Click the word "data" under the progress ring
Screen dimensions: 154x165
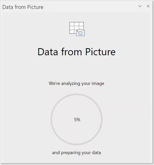pyautogui.click(x=96, y=153)
